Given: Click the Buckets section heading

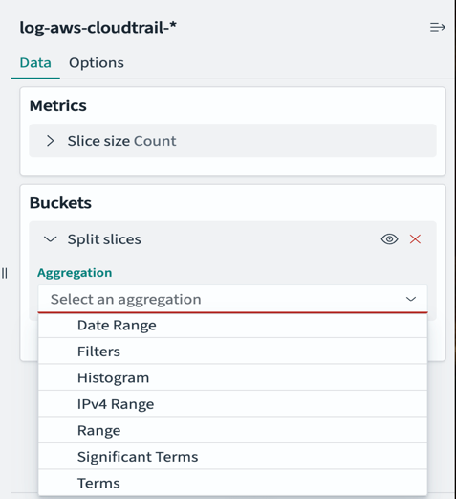Looking at the screenshot, I should click(x=60, y=203).
